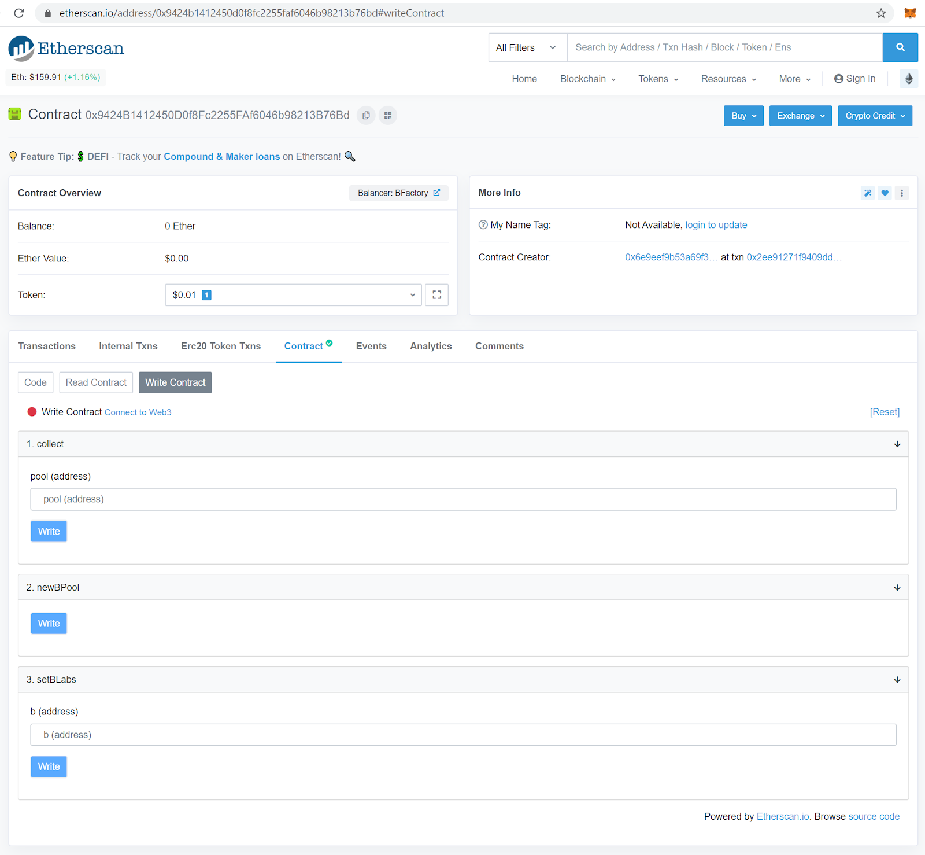Click the pool (address) input field
This screenshot has height=855, width=925.
[464, 499]
